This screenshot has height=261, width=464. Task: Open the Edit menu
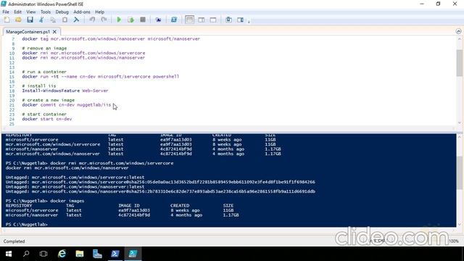pos(17,12)
